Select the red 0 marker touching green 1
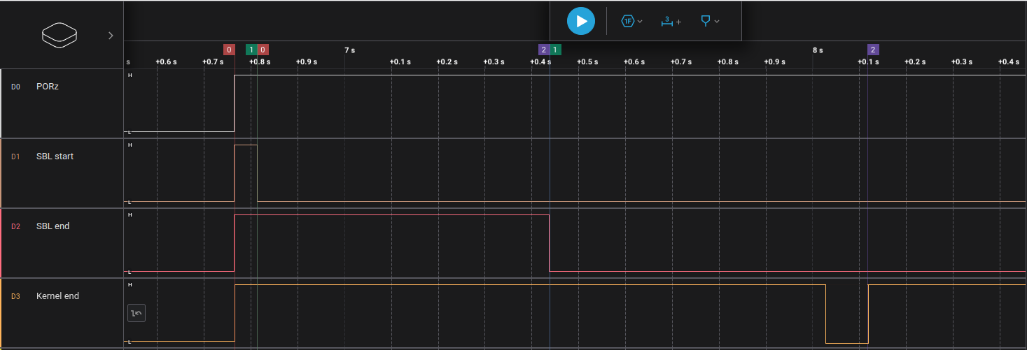 pos(263,50)
